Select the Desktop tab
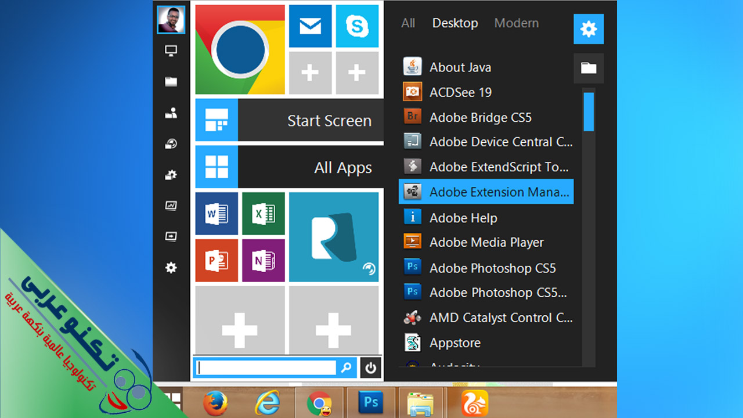 (x=455, y=23)
